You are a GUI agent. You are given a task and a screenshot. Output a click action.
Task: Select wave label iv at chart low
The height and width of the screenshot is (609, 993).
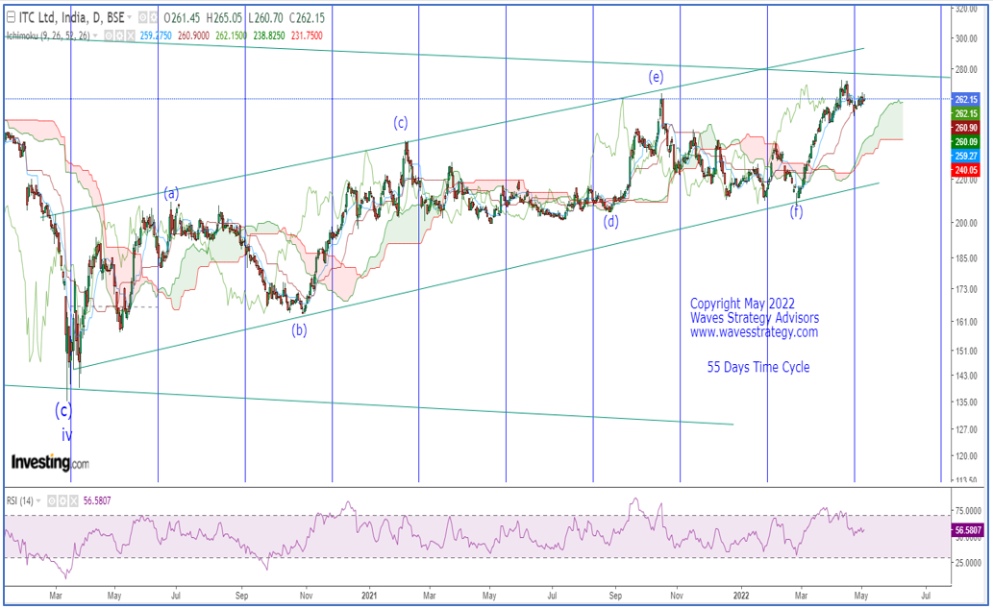tap(66, 435)
